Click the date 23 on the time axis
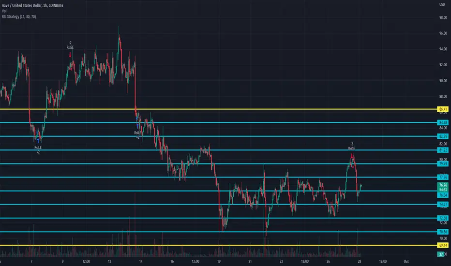The width and height of the screenshot is (451, 266). [x=281, y=261]
